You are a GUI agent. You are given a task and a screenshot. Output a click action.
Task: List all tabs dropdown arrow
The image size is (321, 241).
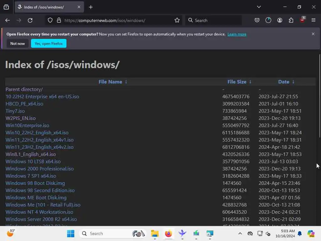[x=259, y=7]
